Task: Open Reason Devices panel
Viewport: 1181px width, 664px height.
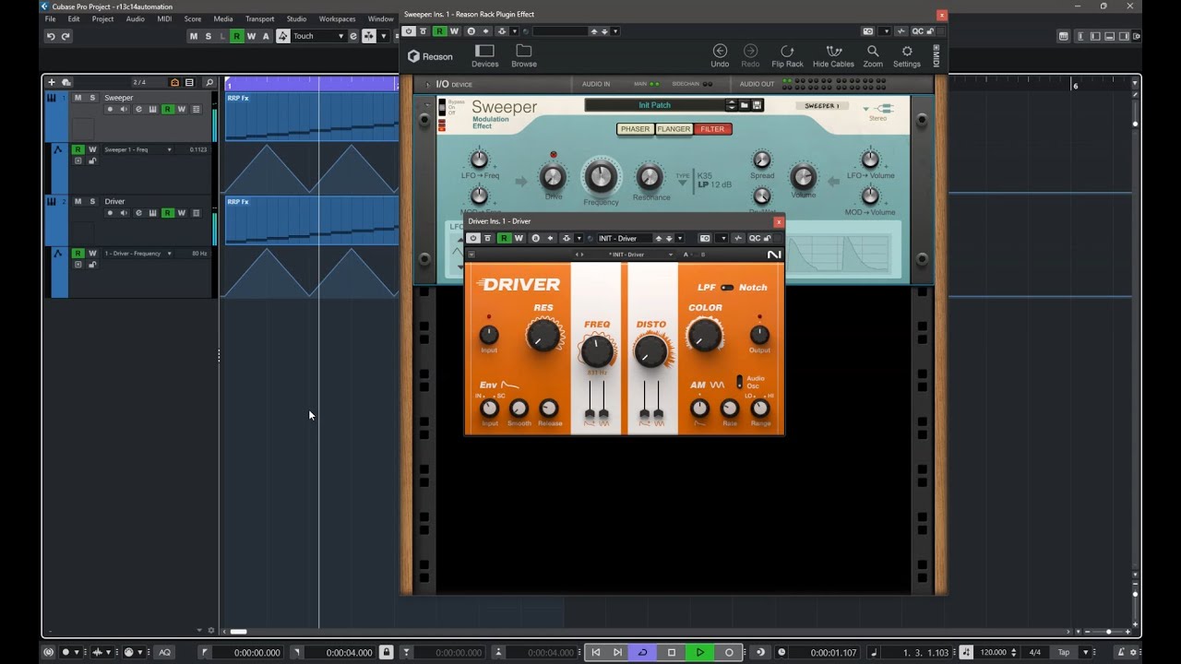Action: coord(485,55)
